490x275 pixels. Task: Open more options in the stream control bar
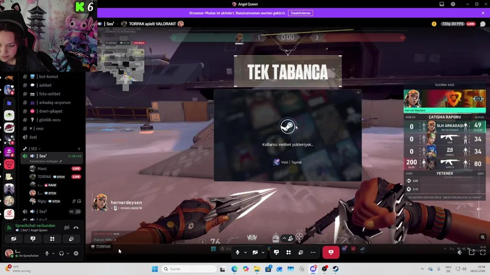pos(313,252)
